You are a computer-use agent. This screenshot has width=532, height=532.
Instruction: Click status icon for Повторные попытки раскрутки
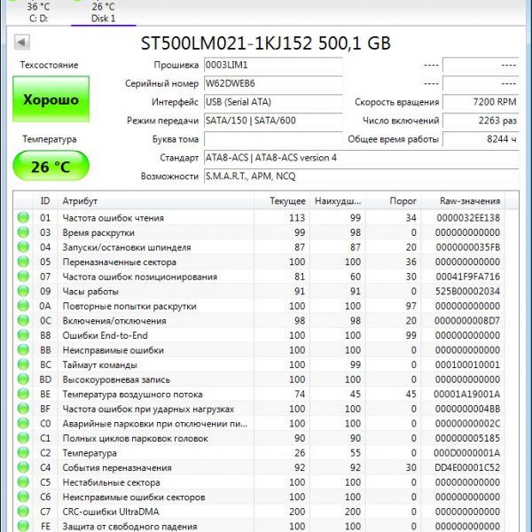point(23,306)
